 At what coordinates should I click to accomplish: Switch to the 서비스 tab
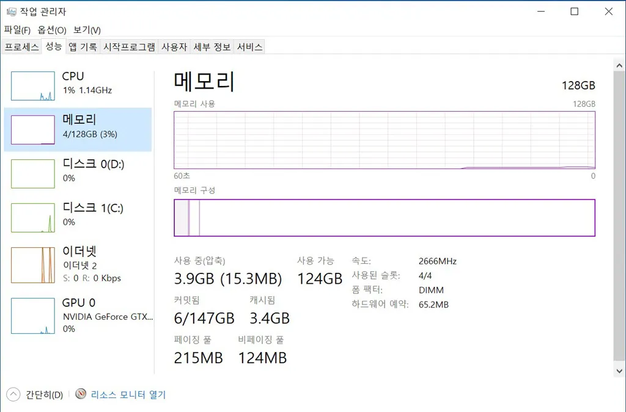click(249, 47)
